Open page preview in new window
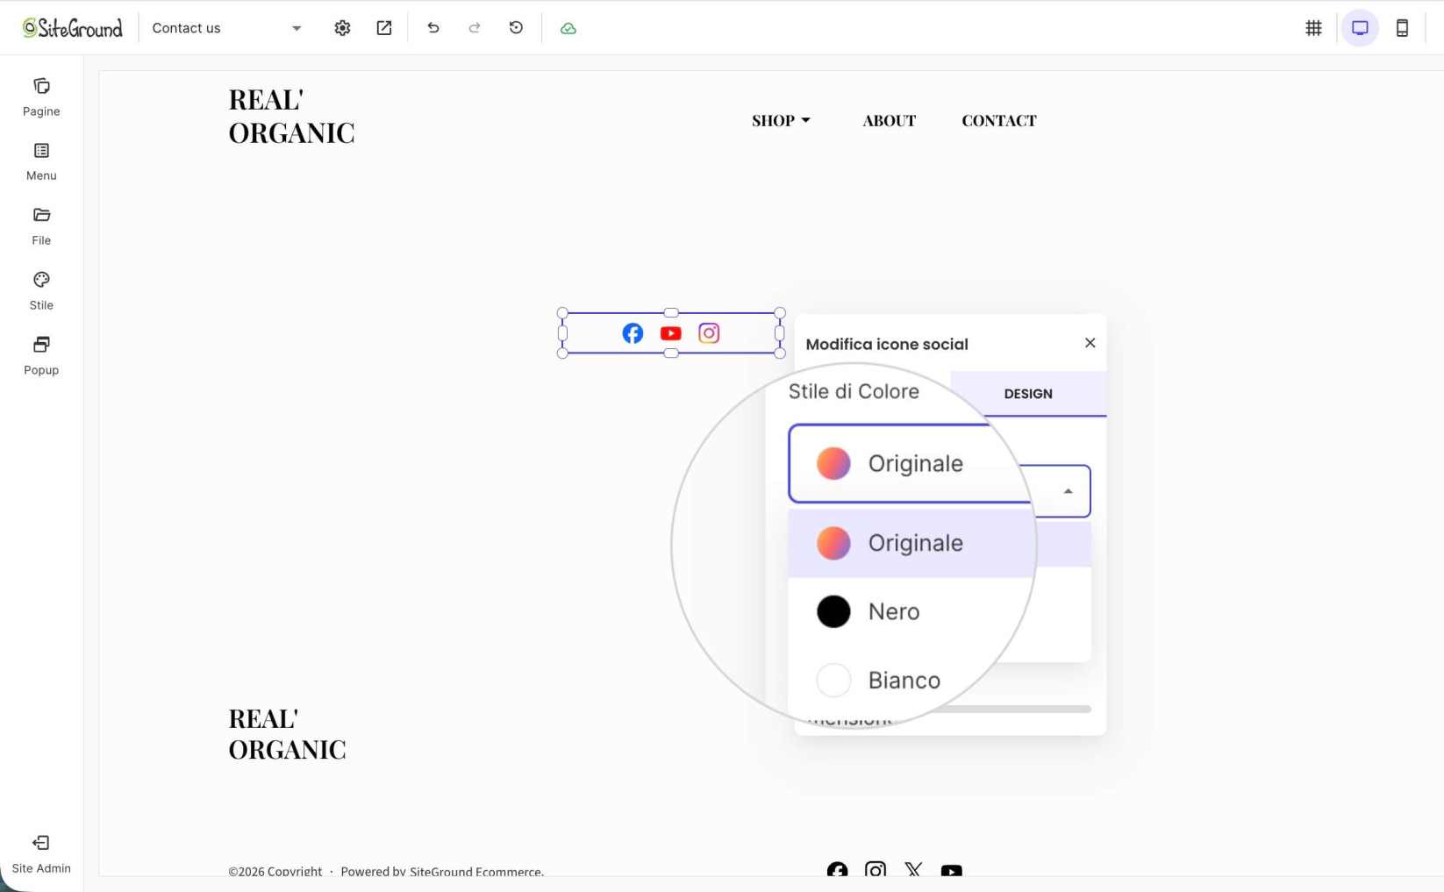The width and height of the screenshot is (1444, 892). click(x=384, y=28)
